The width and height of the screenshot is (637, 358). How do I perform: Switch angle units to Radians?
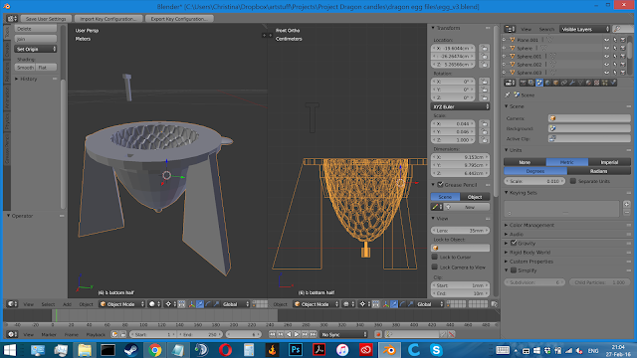[599, 171]
